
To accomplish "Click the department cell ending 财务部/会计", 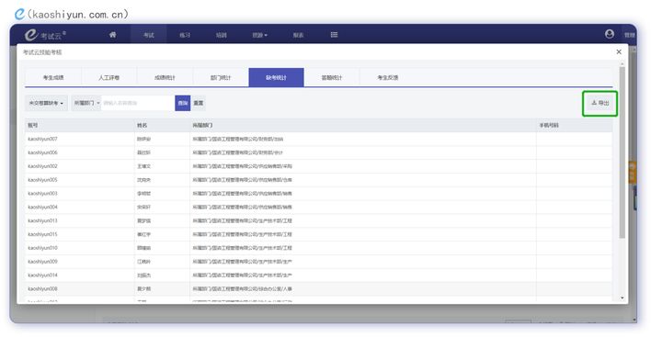I will (x=363, y=152).
